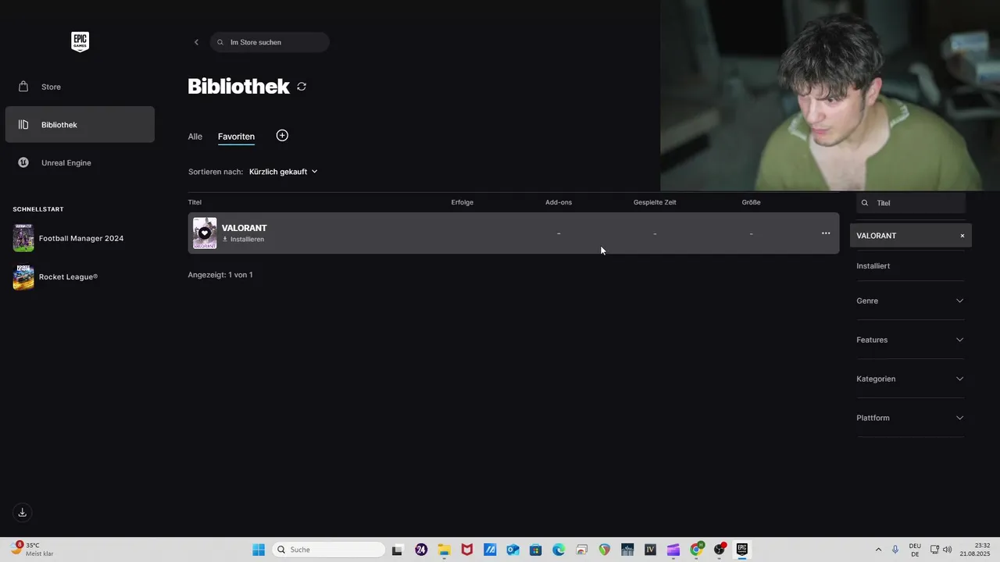Image resolution: width=1000 pixels, height=562 pixels.
Task: Open volume control in system tray
Action: click(947, 550)
